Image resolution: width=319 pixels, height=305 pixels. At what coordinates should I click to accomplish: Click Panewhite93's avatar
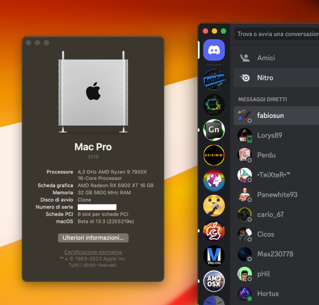(x=244, y=195)
